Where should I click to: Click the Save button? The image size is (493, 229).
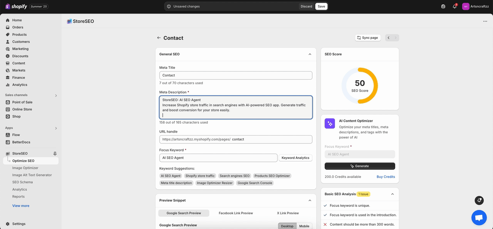pyautogui.click(x=321, y=6)
